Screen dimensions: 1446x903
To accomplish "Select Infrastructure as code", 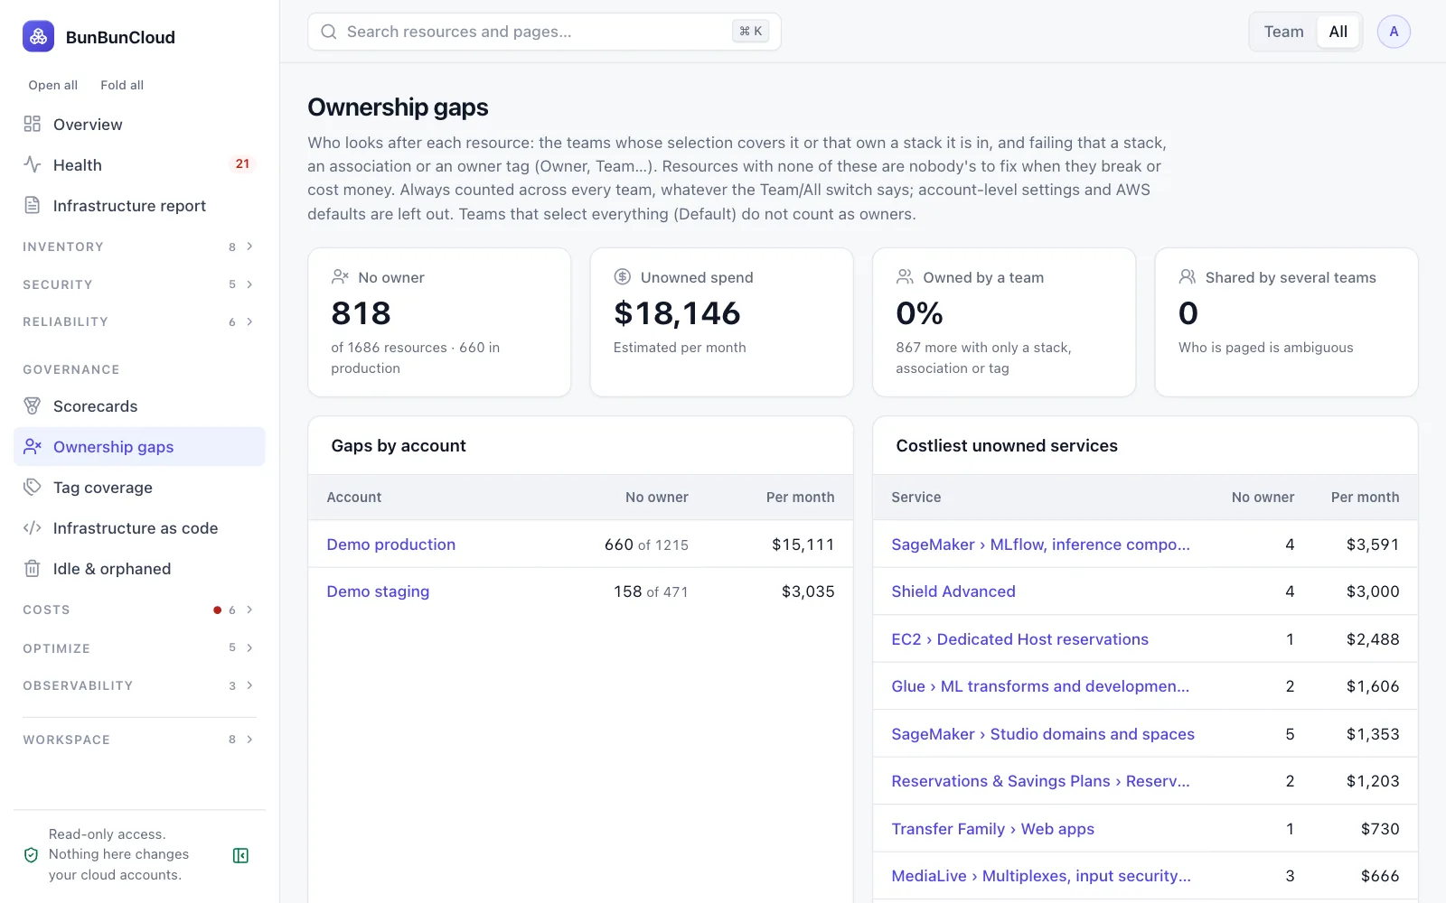I will click(x=139, y=527).
